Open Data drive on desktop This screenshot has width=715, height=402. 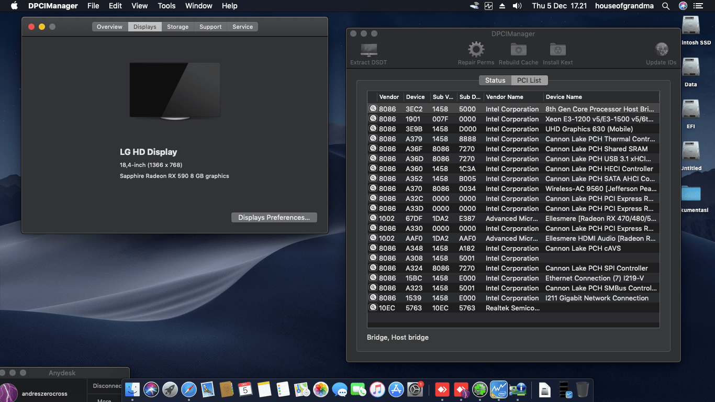click(691, 73)
